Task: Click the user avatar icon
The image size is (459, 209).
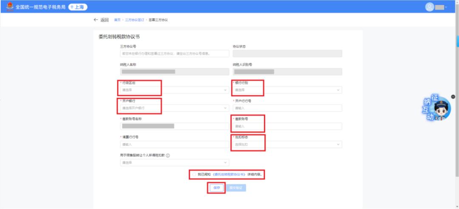Action: (429, 7)
